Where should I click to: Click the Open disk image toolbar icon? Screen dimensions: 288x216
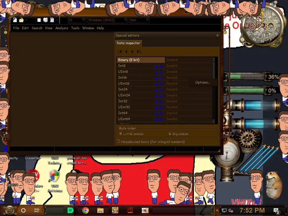coord(52,20)
